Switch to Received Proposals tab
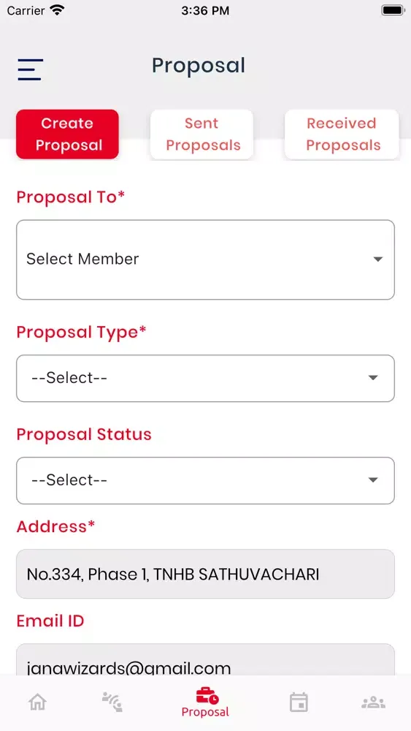The height and width of the screenshot is (731, 411). (342, 135)
